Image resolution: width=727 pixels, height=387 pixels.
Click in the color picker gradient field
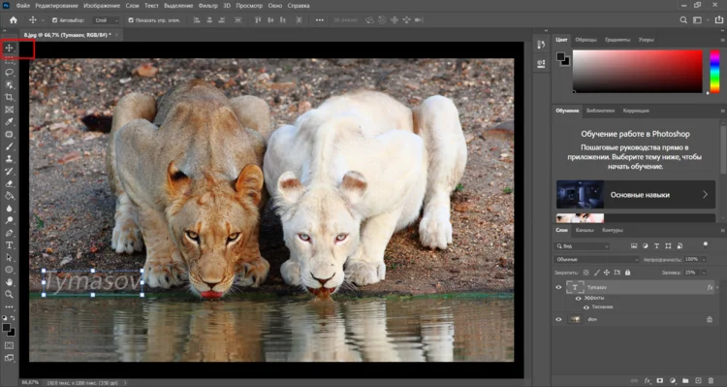click(638, 71)
